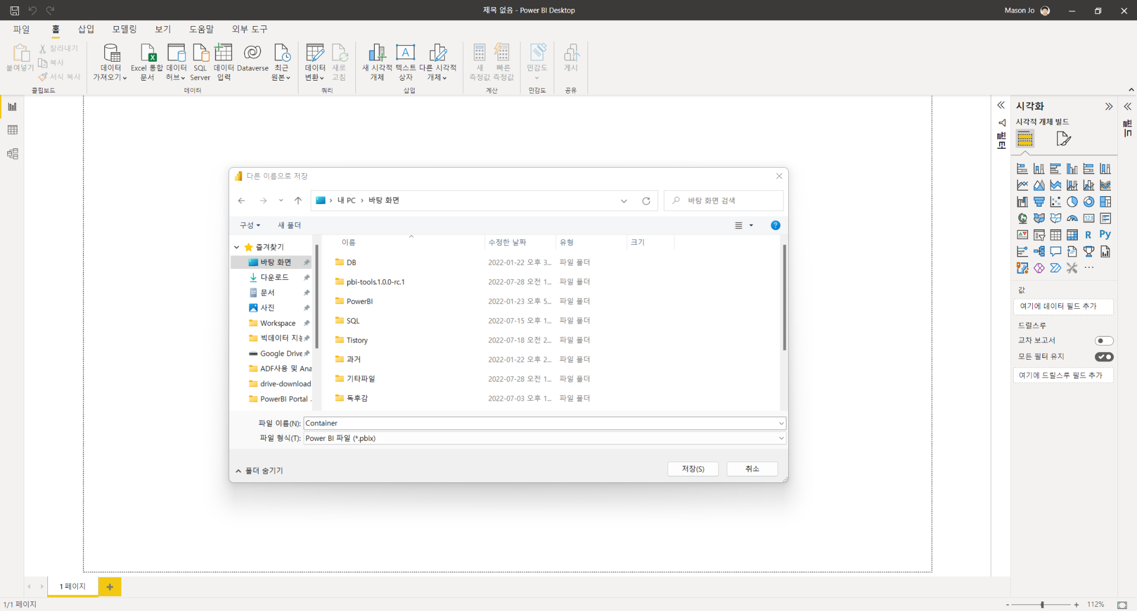Select the donut chart visual
The image size is (1137, 611).
click(x=1088, y=202)
